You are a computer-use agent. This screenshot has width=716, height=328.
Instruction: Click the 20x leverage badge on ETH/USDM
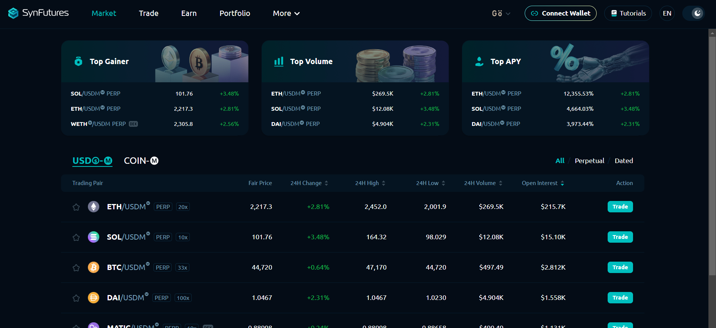coord(183,207)
